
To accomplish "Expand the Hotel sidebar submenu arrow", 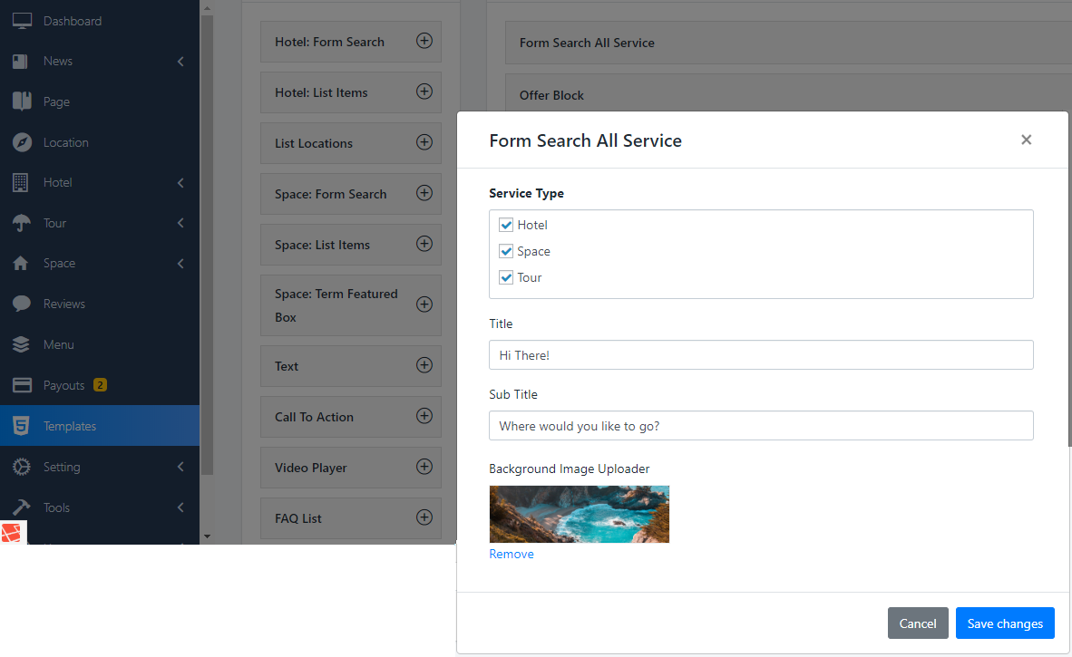I will coord(180,183).
